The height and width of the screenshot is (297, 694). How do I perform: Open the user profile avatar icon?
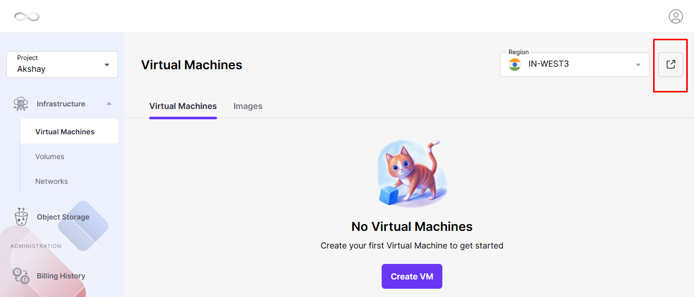click(675, 17)
